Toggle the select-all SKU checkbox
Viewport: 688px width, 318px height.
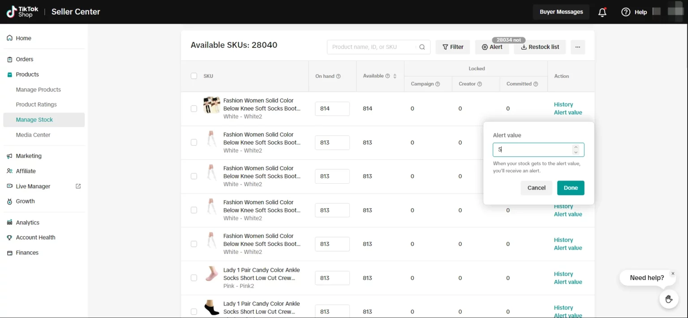click(194, 76)
